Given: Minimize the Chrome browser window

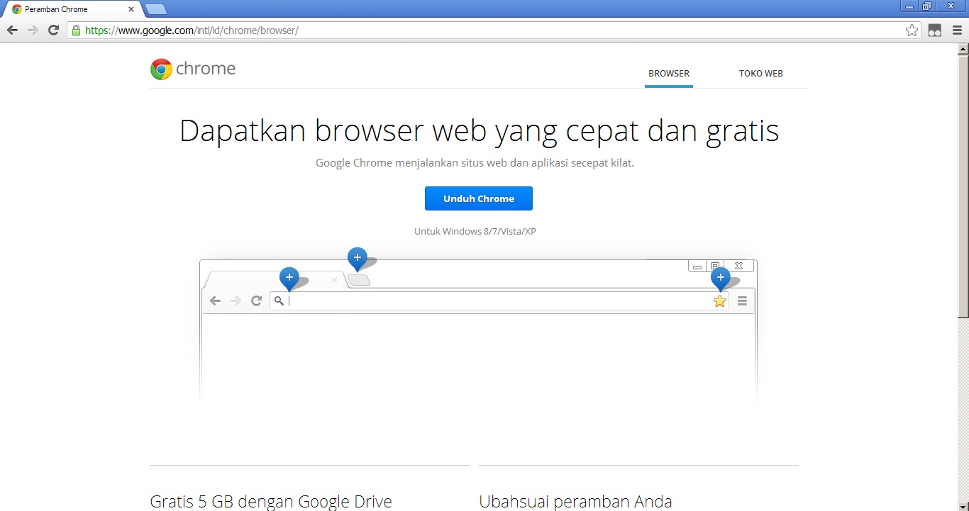Looking at the screenshot, I should click(x=909, y=6).
